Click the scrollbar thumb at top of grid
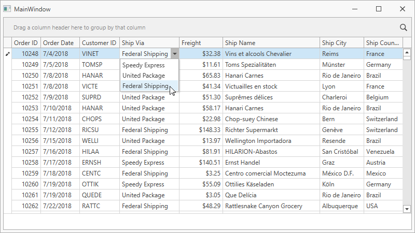 pos(407,58)
